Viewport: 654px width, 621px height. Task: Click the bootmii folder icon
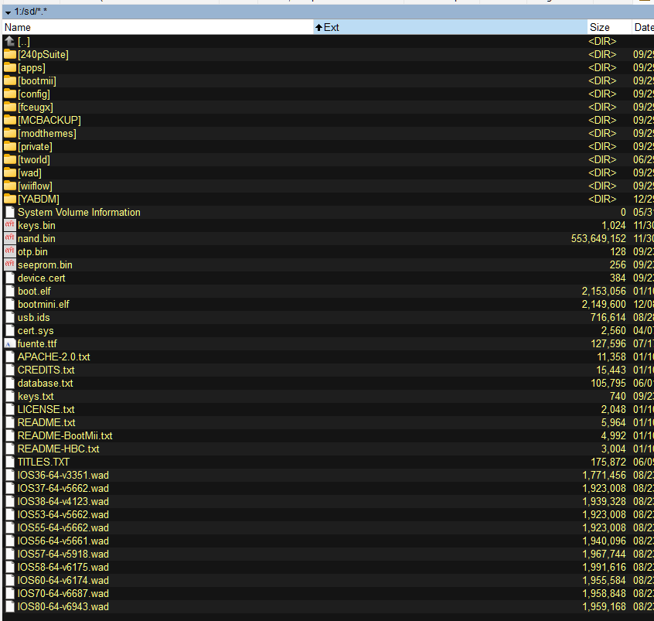click(x=10, y=81)
